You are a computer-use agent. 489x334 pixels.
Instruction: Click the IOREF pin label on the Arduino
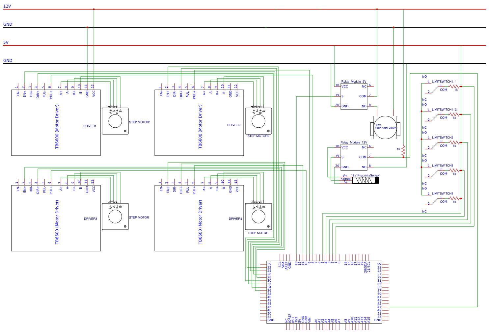(290, 318)
